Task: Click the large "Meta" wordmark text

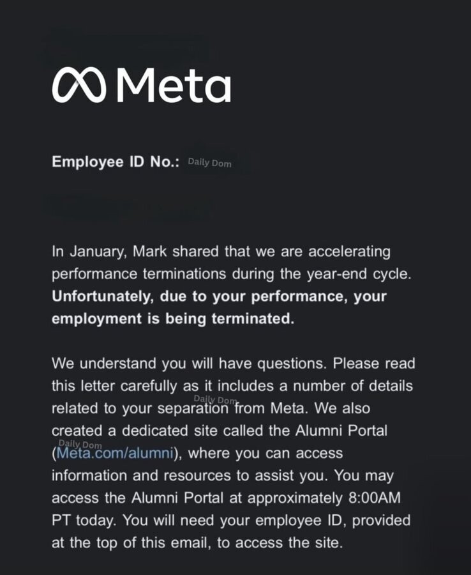Action: 174,85
